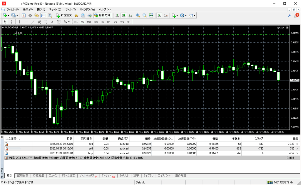Image resolution: width=301 pixels, height=185 pixels.
Task: Switch chart to candlestick display mode
Action: click(124, 15)
